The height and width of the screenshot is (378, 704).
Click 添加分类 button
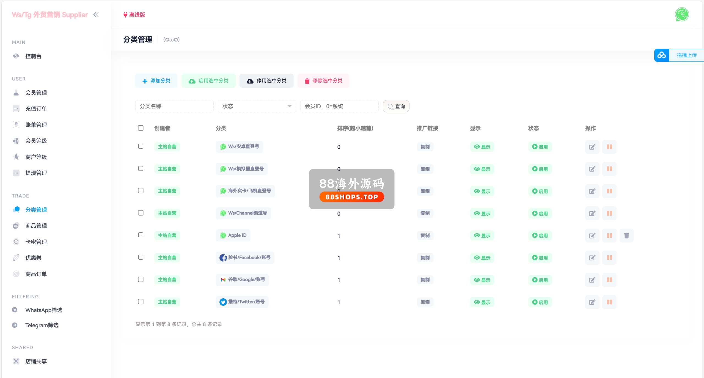coord(156,81)
